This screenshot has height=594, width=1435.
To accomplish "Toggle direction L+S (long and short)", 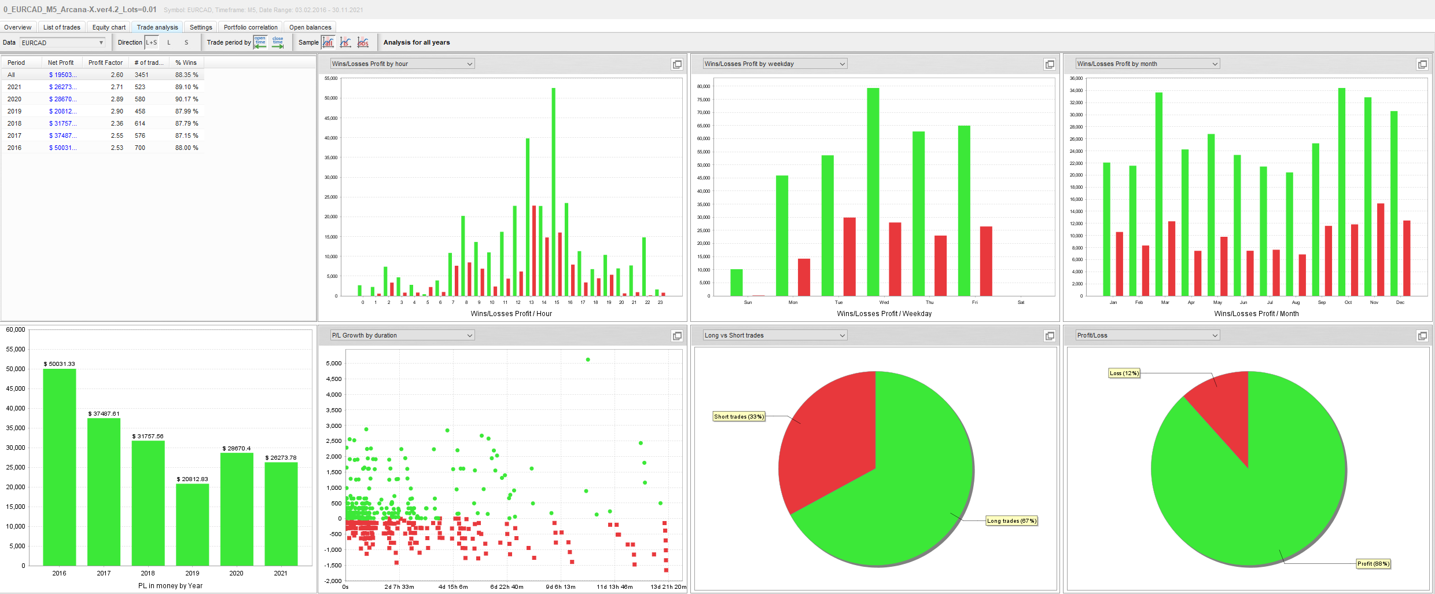I will pos(152,42).
